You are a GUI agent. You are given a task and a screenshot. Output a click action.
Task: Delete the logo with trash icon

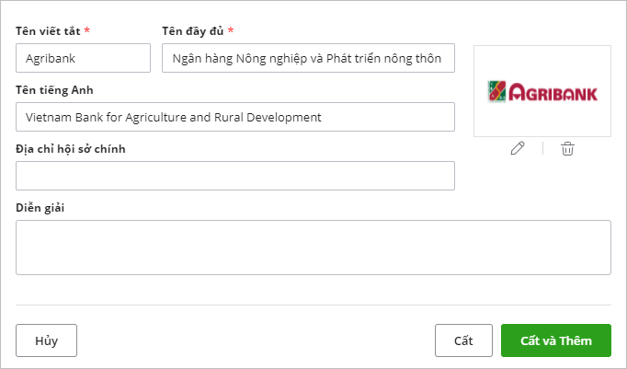point(567,148)
